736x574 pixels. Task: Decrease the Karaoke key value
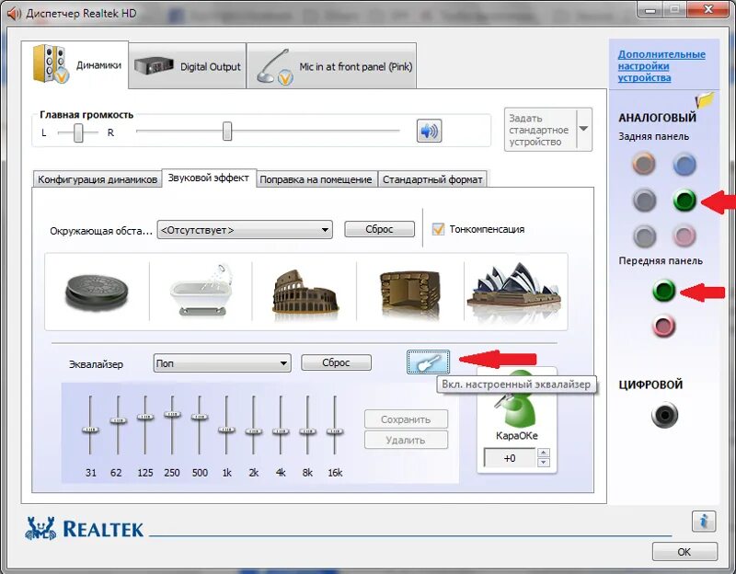(543, 463)
